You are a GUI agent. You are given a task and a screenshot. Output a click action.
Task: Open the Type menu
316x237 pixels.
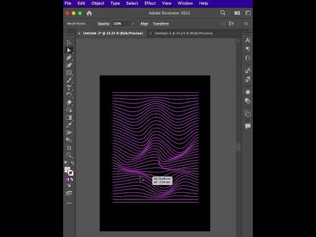coord(115,3)
